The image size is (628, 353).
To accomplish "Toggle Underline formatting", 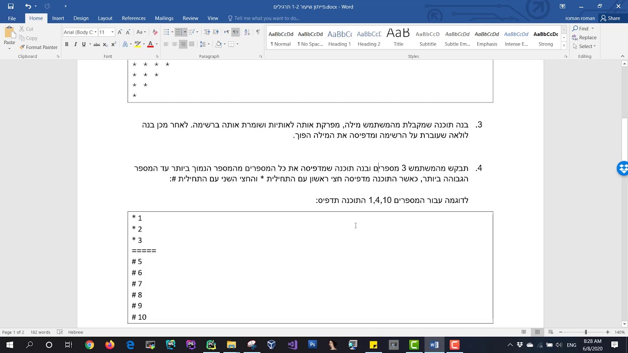I will [83, 44].
